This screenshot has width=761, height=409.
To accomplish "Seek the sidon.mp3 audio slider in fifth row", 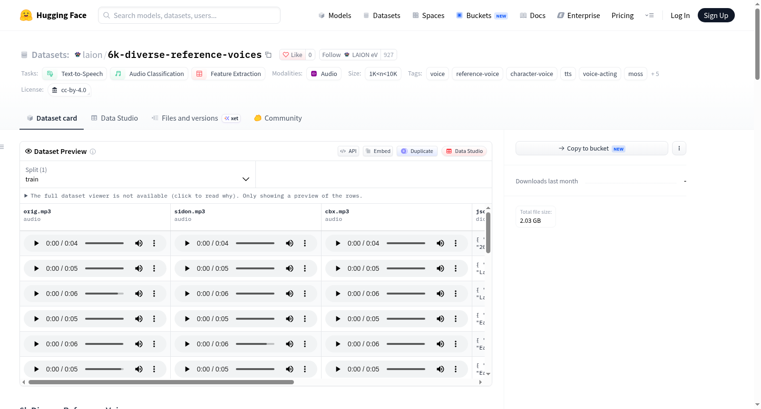I will coord(255,344).
